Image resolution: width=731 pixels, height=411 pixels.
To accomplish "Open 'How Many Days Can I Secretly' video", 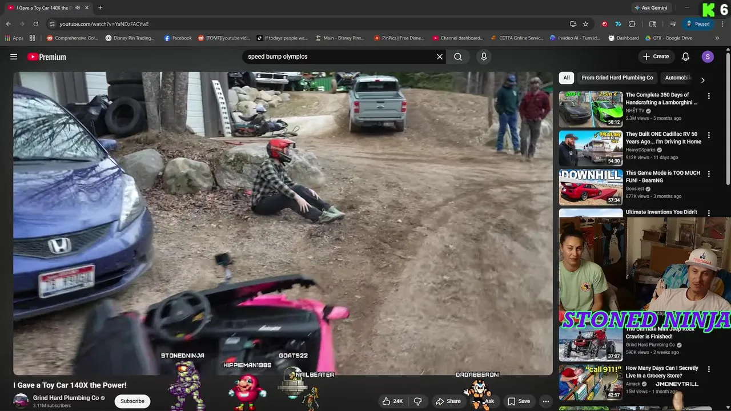I will tap(662, 372).
